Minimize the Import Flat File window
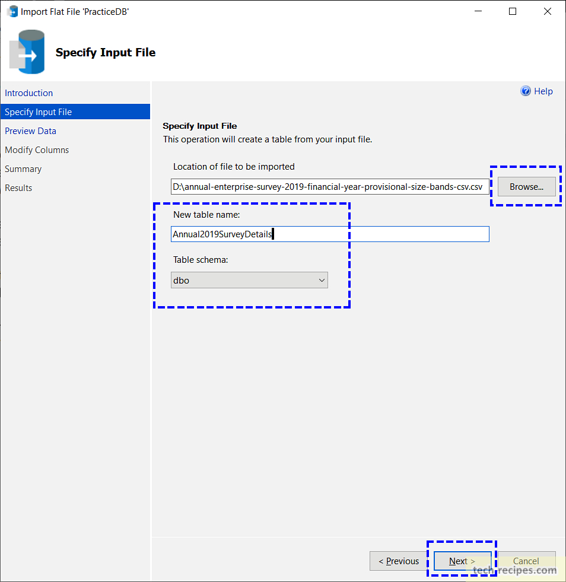566x582 pixels. pyautogui.click(x=478, y=11)
